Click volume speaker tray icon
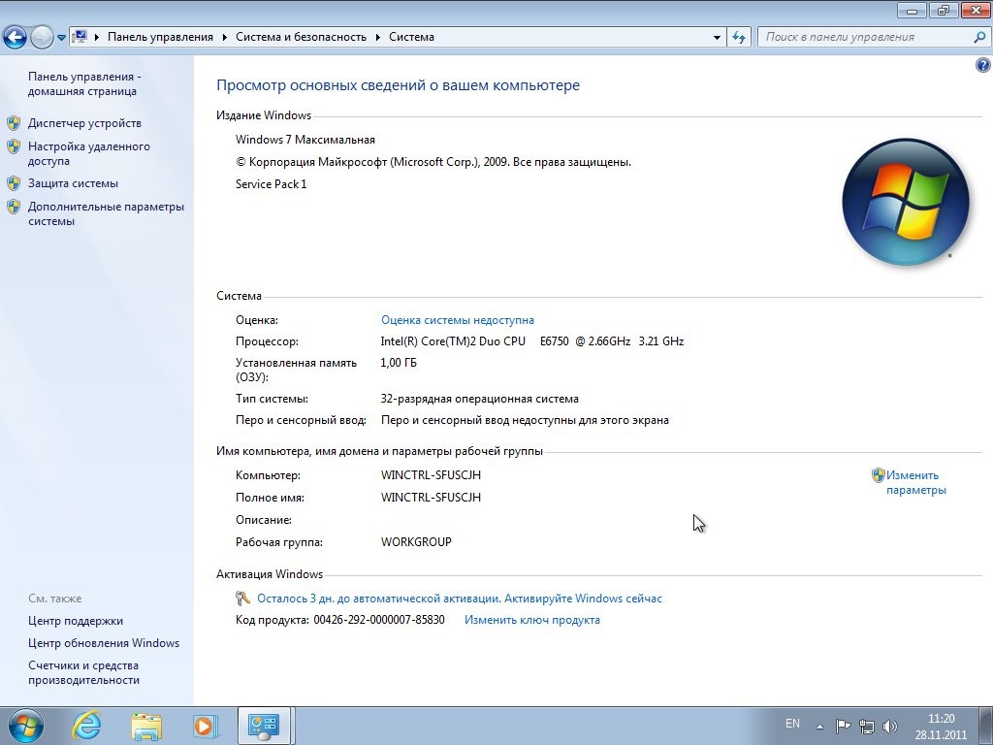The height and width of the screenshot is (745, 993). point(890,726)
